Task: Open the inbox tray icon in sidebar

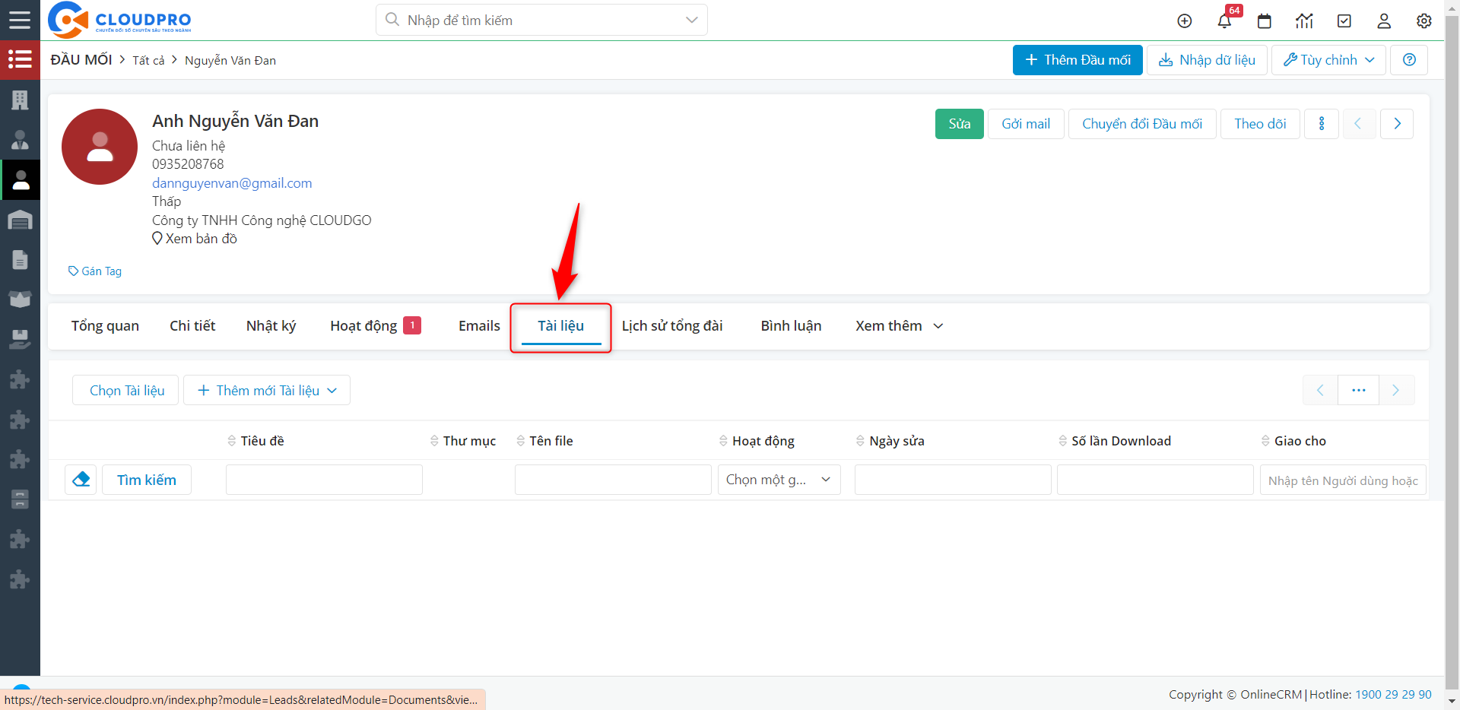Action: coord(20,339)
